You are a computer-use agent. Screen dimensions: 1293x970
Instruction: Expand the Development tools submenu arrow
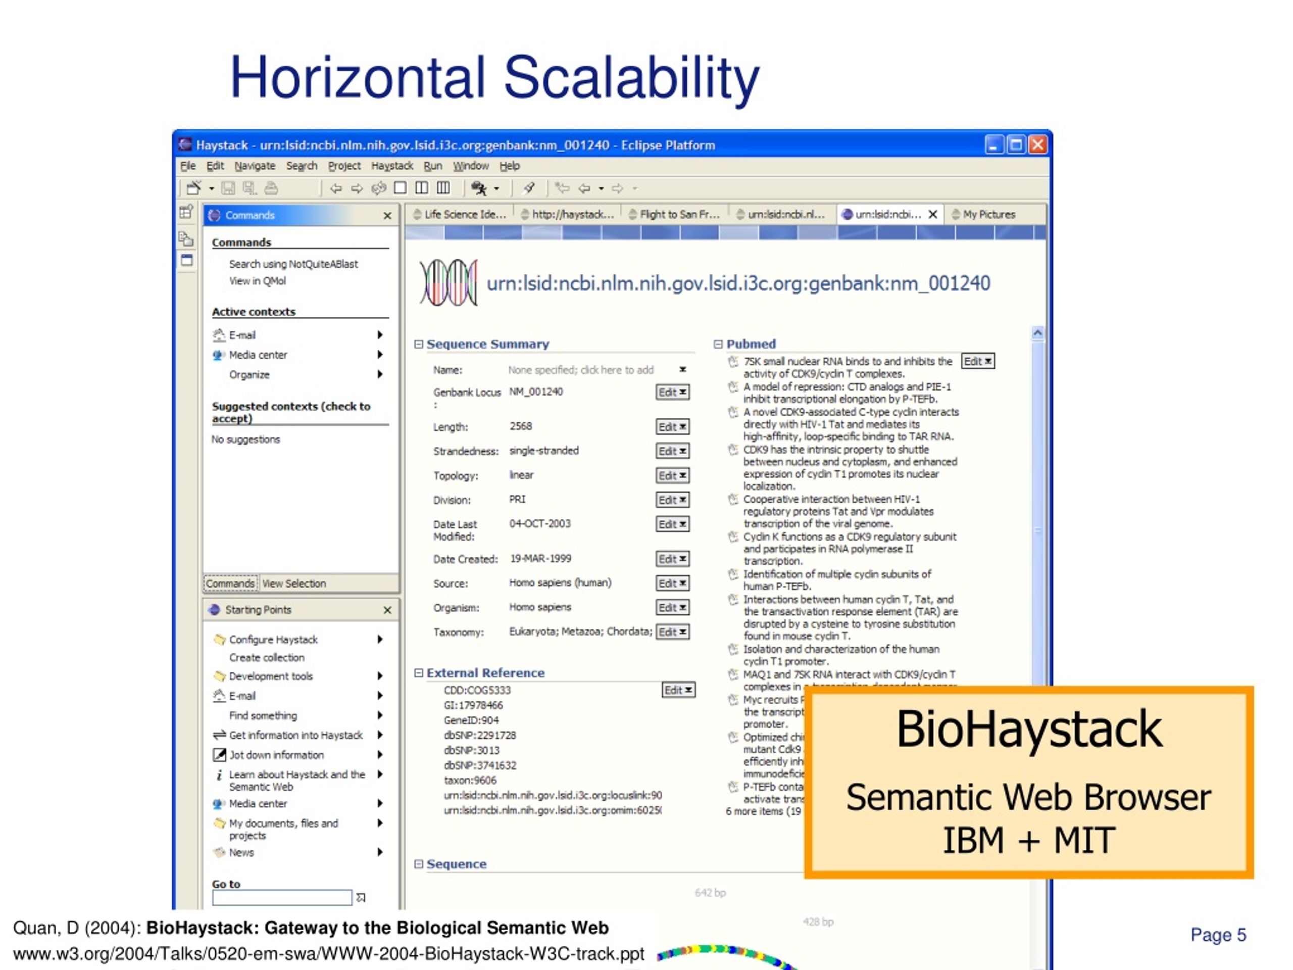click(x=380, y=675)
